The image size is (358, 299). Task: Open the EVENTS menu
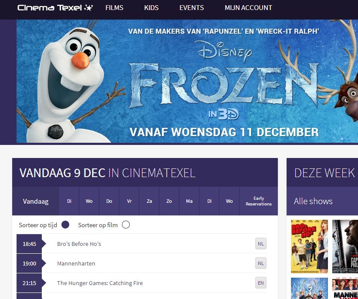(x=192, y=8)
